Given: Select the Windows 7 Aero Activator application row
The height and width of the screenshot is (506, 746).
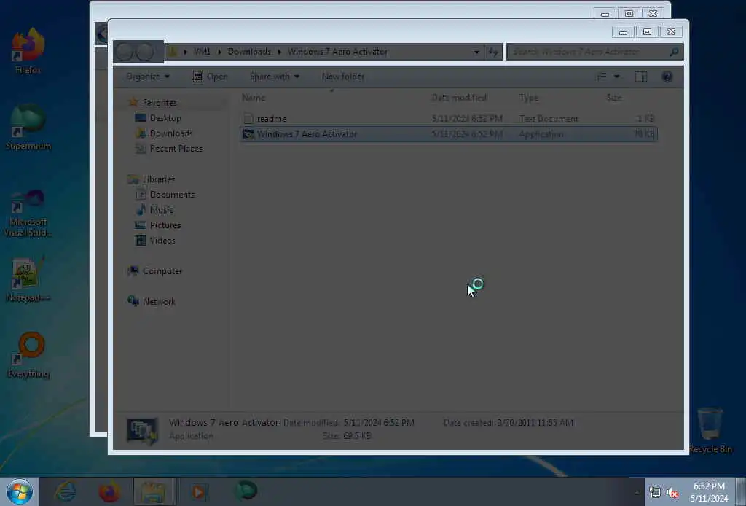Looking at the screenshot, I should tap(448, 134).
